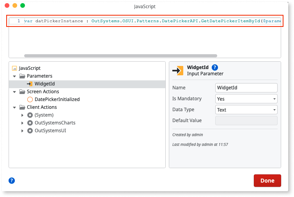Select the Client Actions folder item
Image resolution: width=294 pixels, height=197 pixels.
point(41,107)
